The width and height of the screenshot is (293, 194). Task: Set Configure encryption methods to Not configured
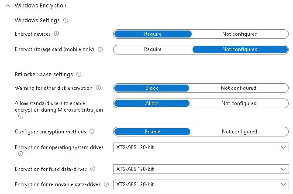pyautogui.click(x=239, y=132)
